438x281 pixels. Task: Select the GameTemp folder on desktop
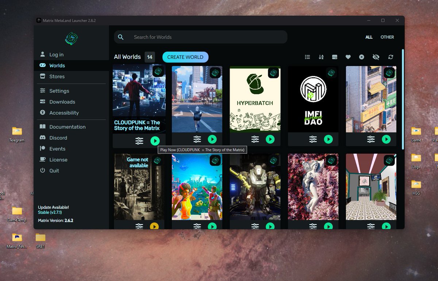[17, 214]
